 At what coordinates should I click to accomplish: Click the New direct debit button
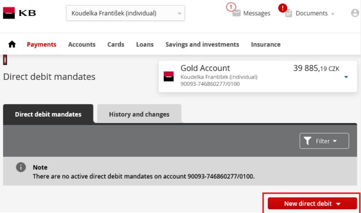point(312,203)
